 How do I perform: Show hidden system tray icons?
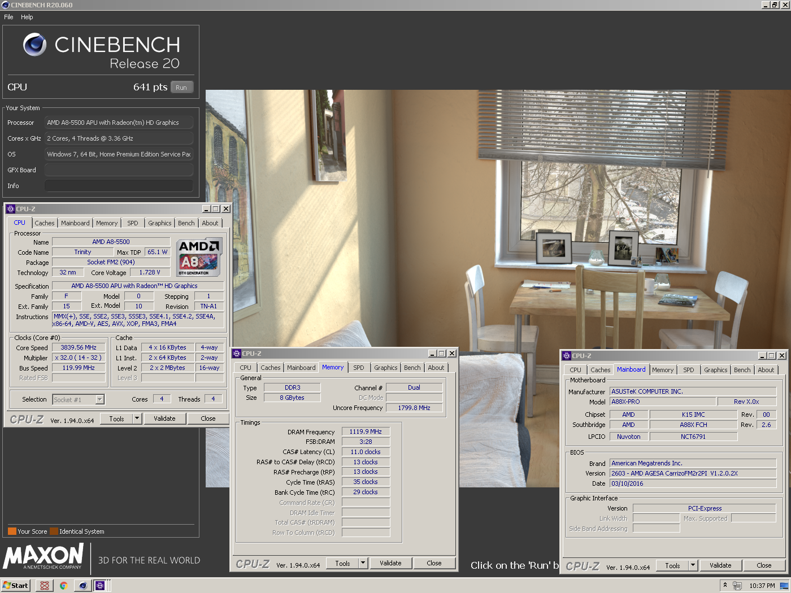tap(725, 585)
